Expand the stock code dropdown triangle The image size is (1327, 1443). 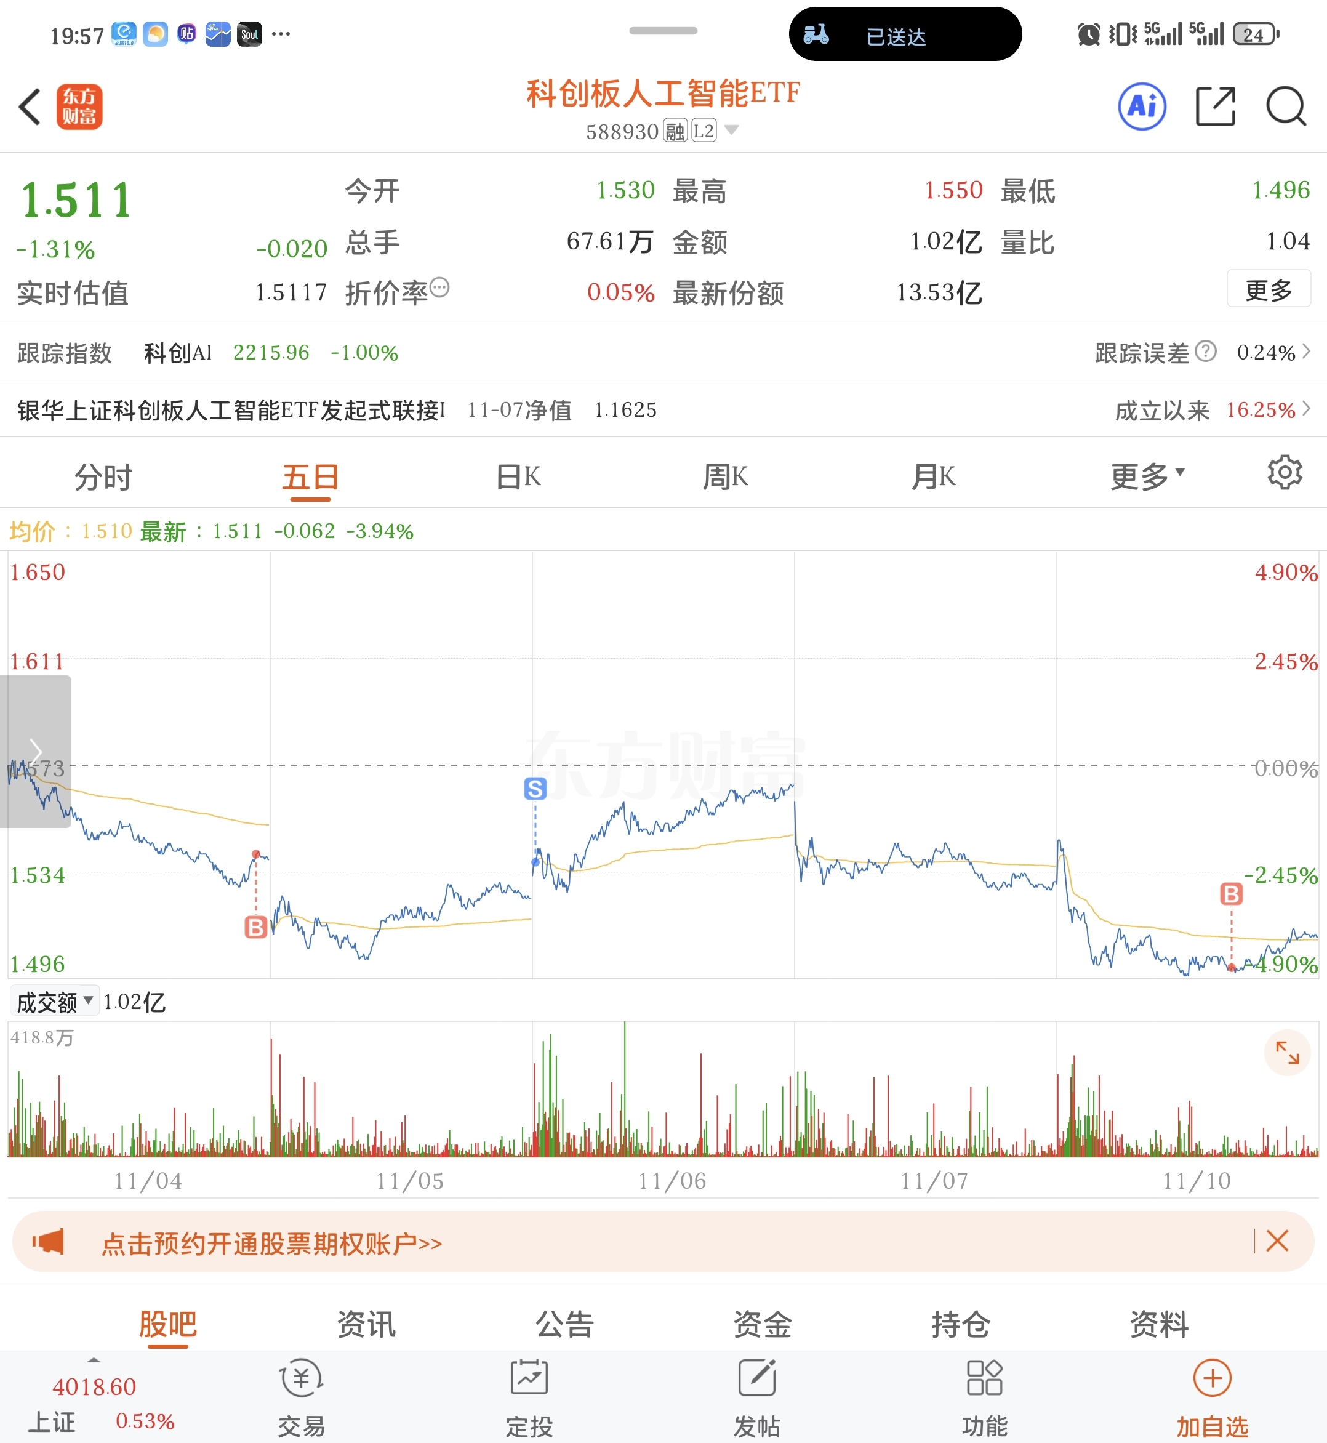pyautogui.click(x=732, y=130)
